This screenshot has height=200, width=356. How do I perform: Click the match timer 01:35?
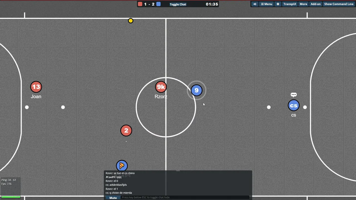point(212,4)
